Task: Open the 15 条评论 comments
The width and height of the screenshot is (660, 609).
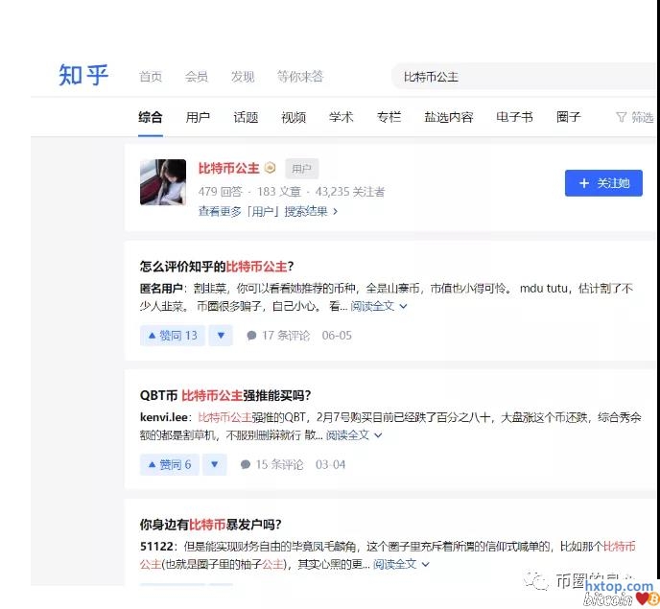Action: click(x=271, y=464)
